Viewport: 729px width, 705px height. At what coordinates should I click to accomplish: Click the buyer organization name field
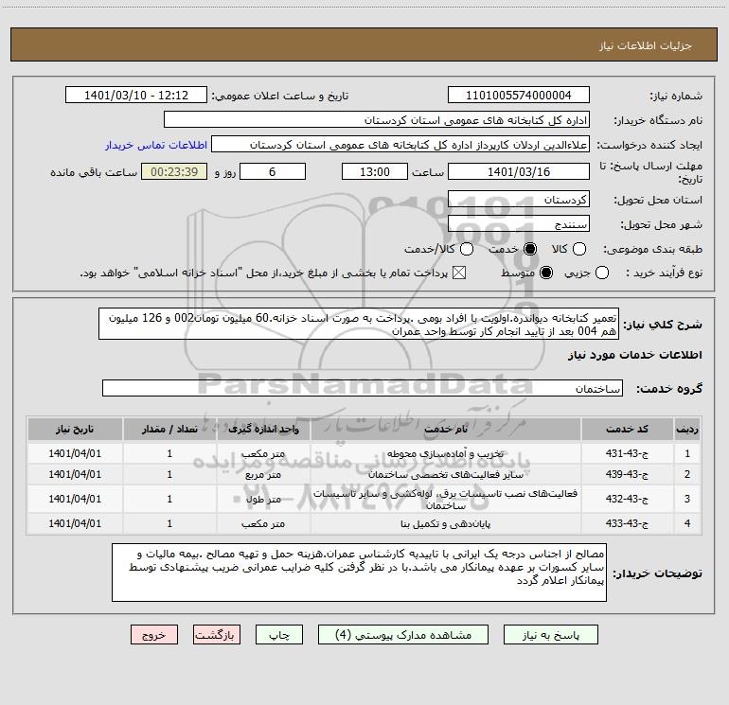coord(377,120)
